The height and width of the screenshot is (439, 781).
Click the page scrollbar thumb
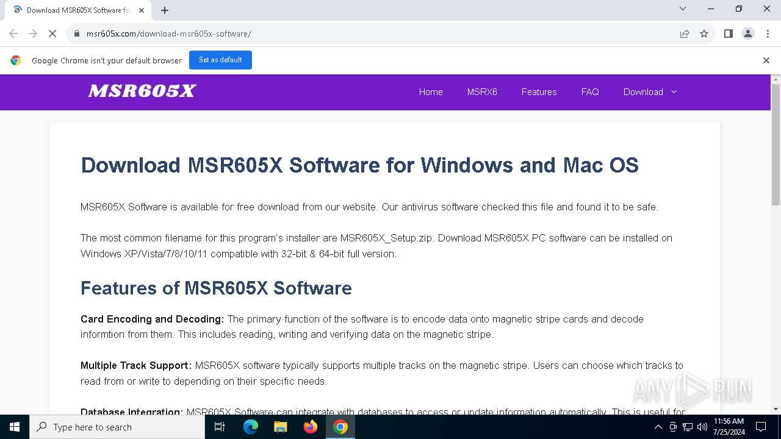[776, 144]
